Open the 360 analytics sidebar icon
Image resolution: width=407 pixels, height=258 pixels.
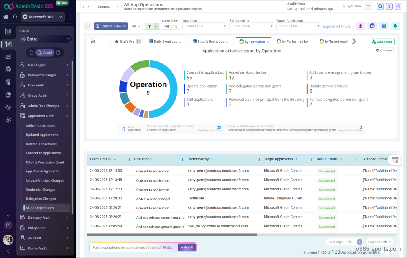point(8,57)
